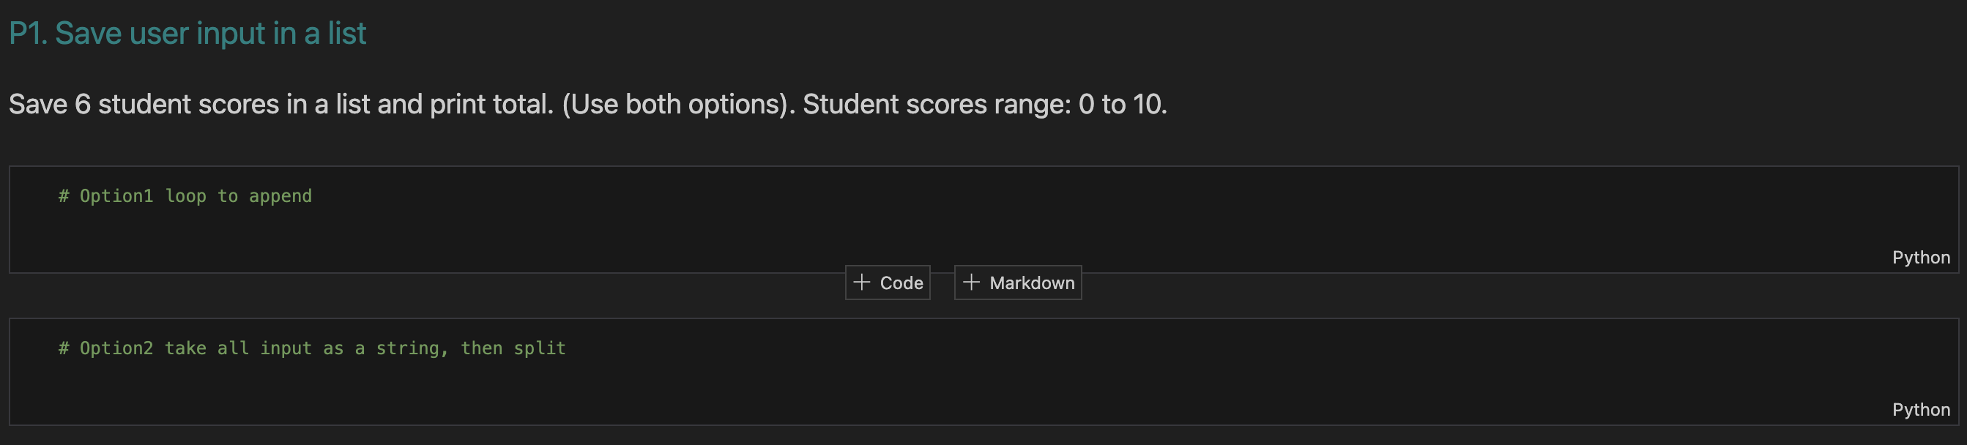
Task: Click the empty space below the second cell
Action: click(983, 439)
